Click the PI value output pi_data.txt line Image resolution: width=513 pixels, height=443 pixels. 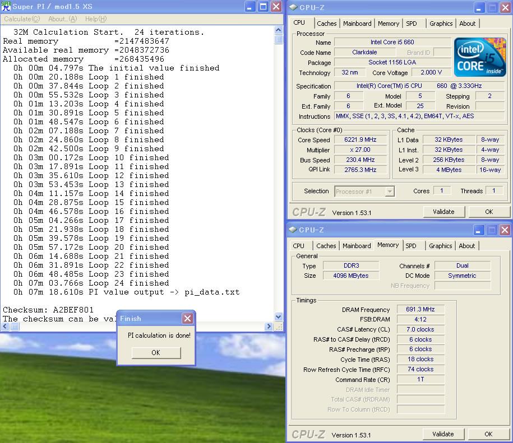[x=127, y=292]
